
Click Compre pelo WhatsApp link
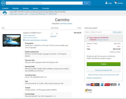click(43, 14)
